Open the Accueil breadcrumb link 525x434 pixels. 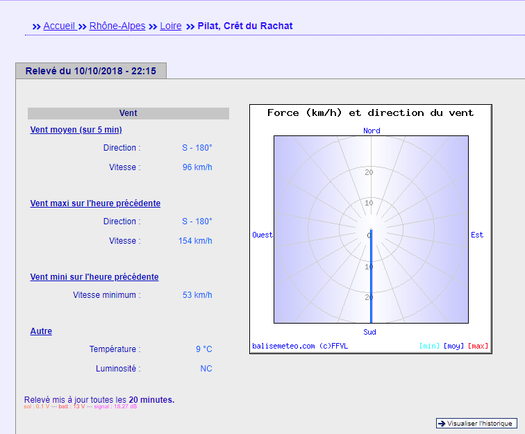[x=59, y=26]
